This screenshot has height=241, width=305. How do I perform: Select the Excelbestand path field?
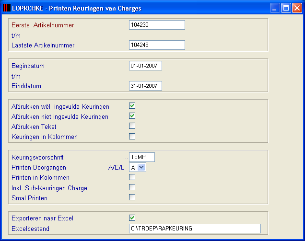(x=195, y=229)
